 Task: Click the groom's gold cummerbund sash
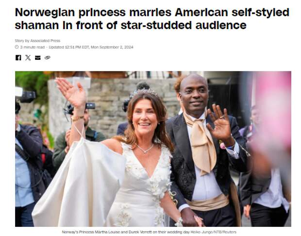pos(207,203)
